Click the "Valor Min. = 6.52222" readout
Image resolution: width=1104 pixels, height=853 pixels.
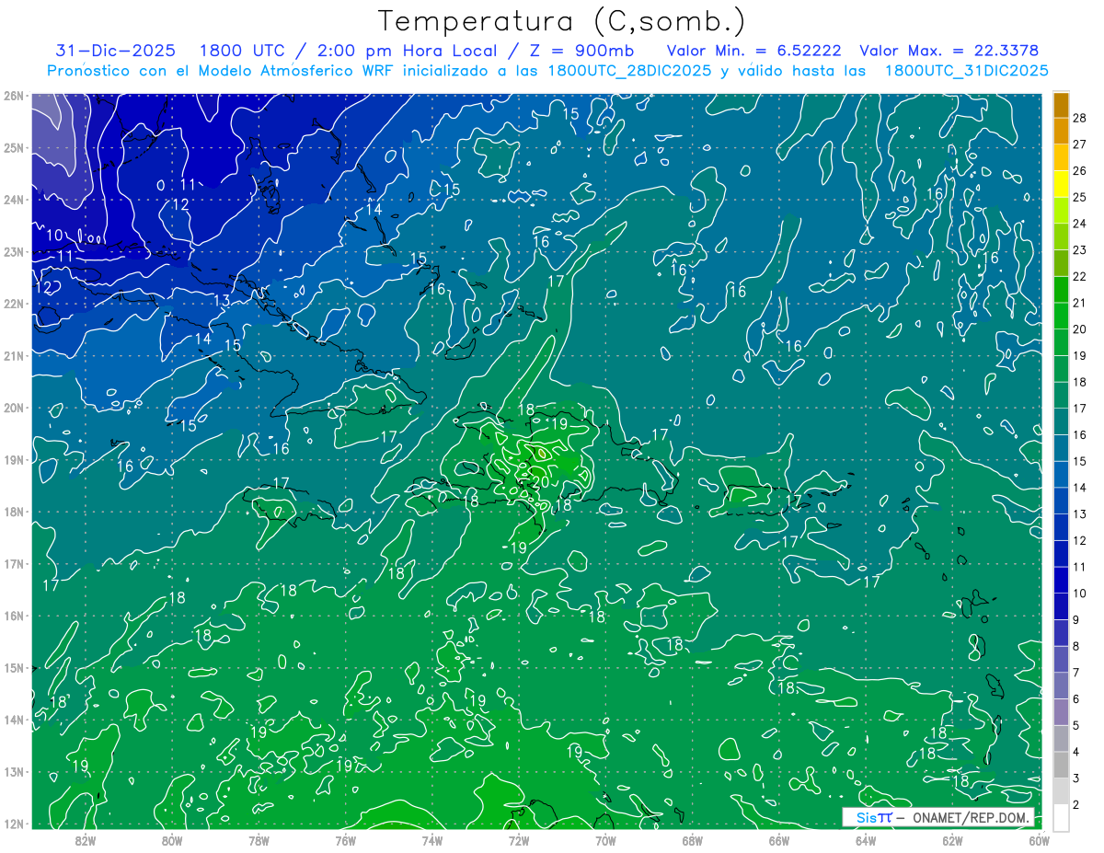click(x=753, y=51)
